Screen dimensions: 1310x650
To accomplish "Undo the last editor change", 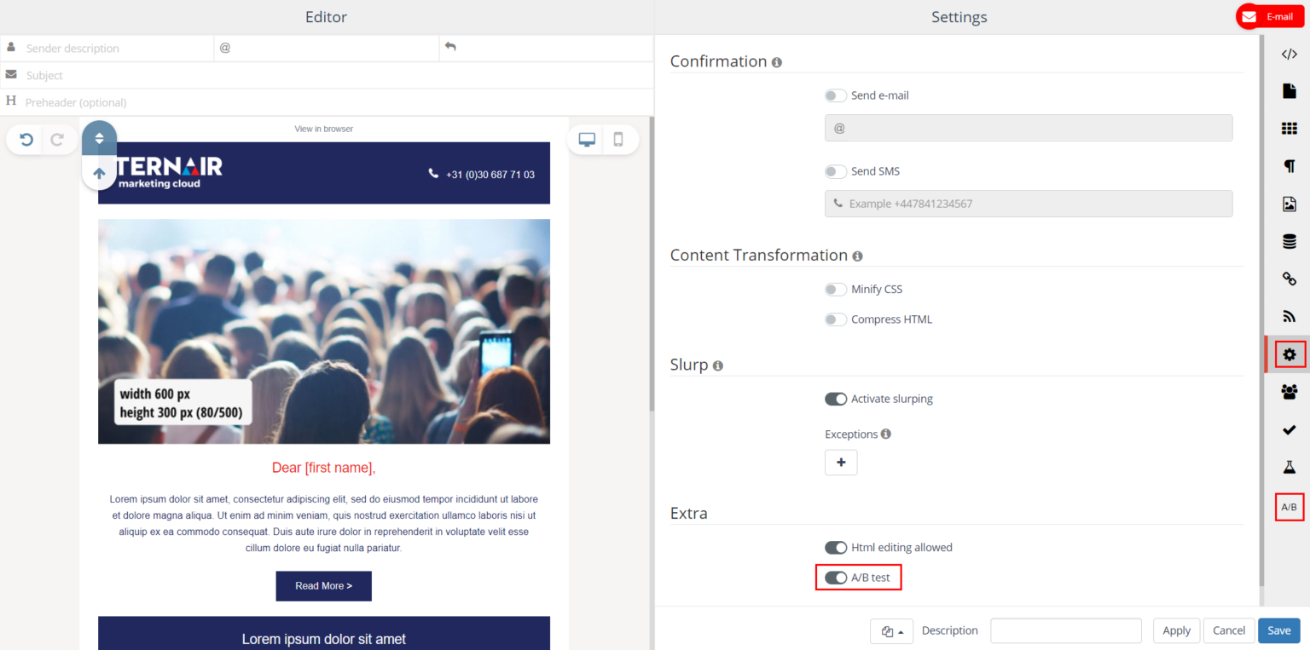I will 26,140.
